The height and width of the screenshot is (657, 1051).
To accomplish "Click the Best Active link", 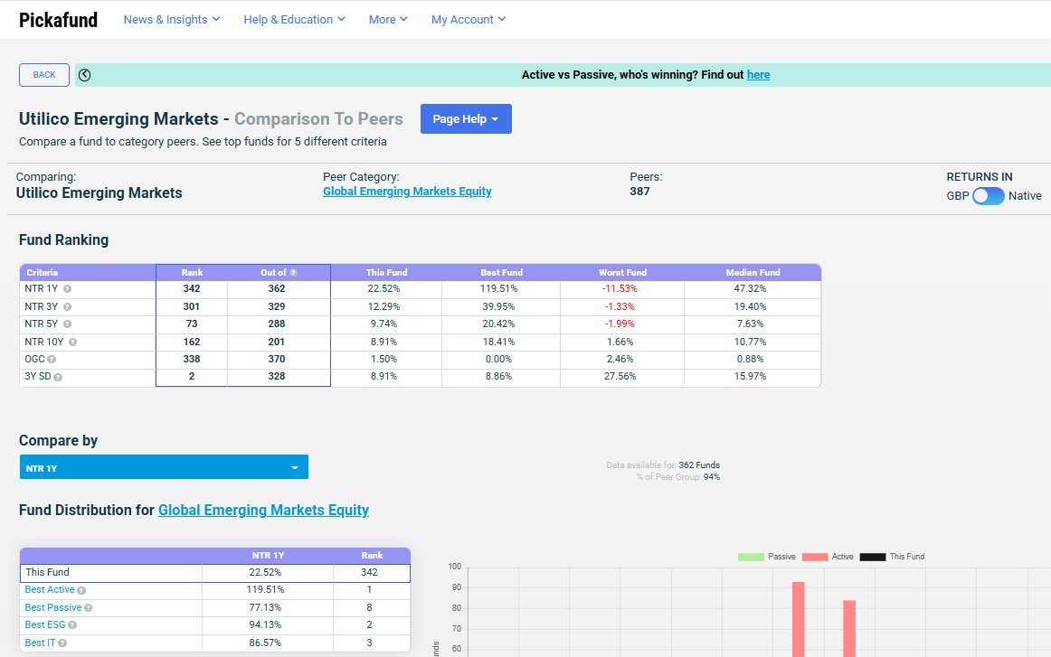I will (50, 589).
